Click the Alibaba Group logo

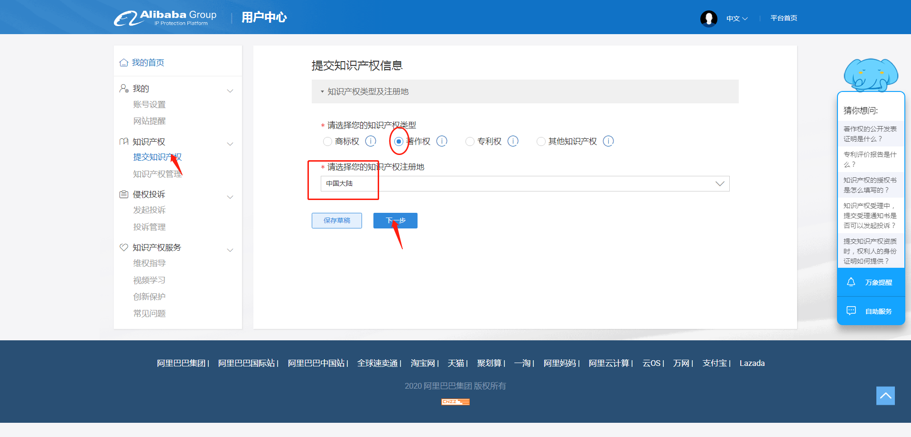[165, 18]
